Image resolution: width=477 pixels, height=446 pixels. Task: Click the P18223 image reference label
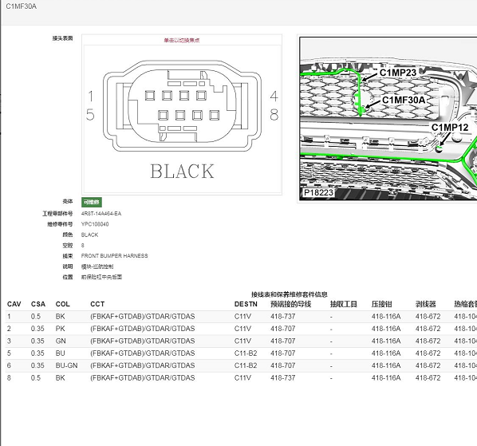[318, 192]
